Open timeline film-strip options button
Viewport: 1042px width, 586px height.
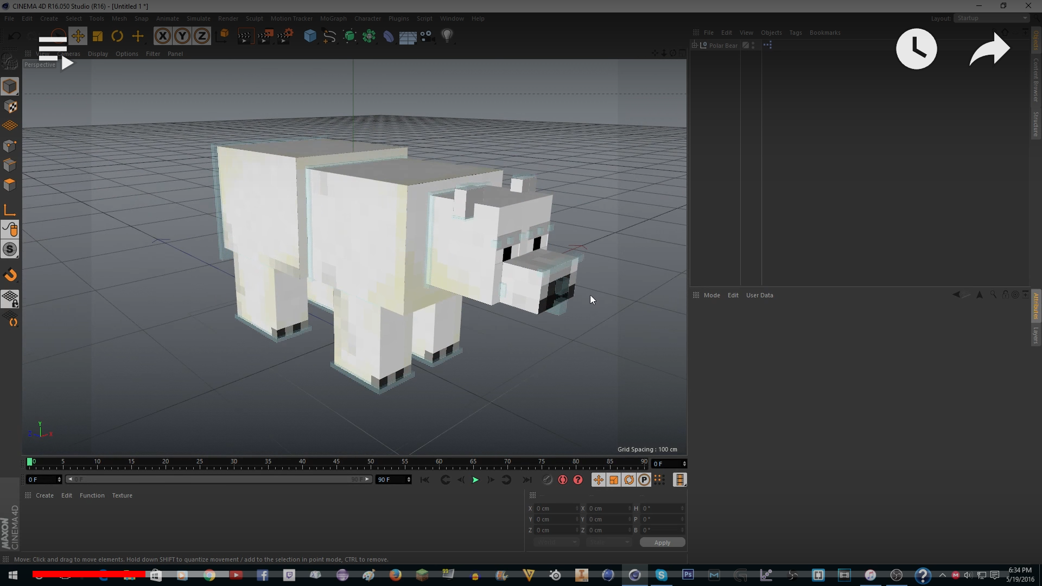pos(679,480)
